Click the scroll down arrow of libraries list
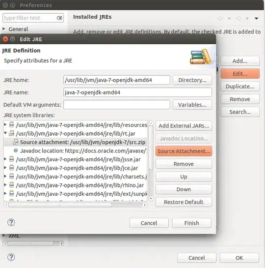Viewport: 265px width, 268px height. click(x=151, y=199)
